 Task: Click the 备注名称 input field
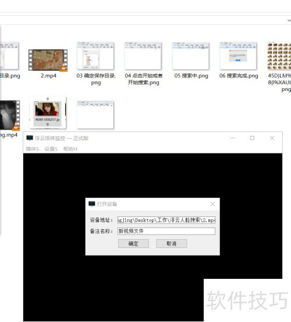166,231
